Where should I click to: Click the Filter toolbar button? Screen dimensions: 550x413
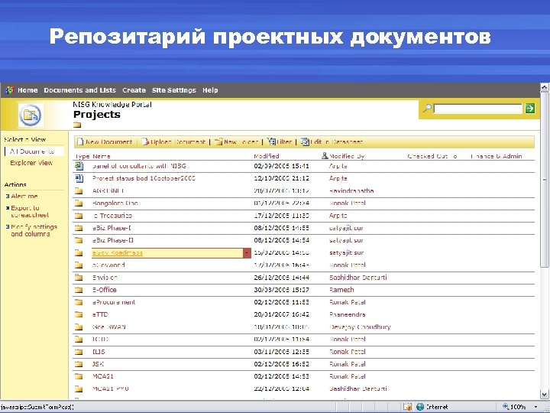tap(280, 142)
